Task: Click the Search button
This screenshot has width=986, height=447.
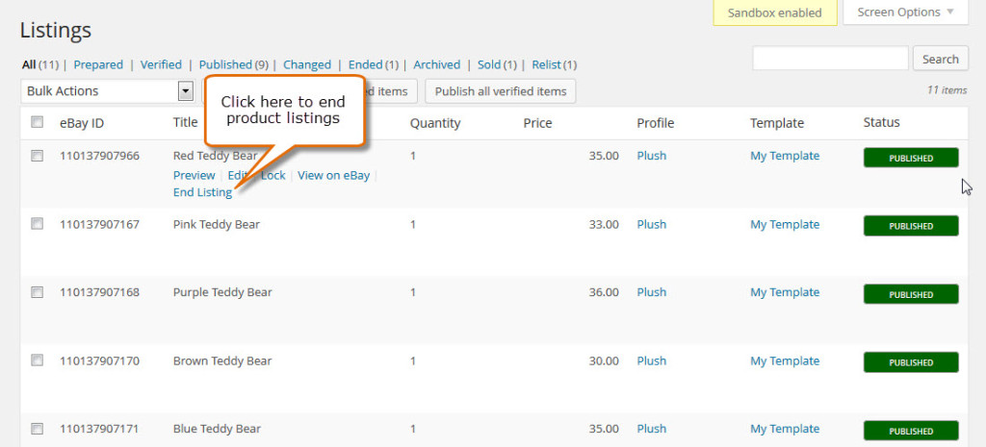Action: click(x=940, y=59)
